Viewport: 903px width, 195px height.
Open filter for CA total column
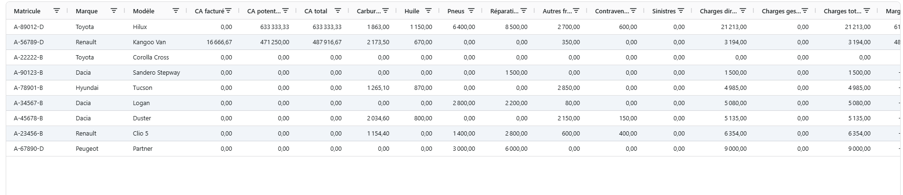[x=338, y=11]
